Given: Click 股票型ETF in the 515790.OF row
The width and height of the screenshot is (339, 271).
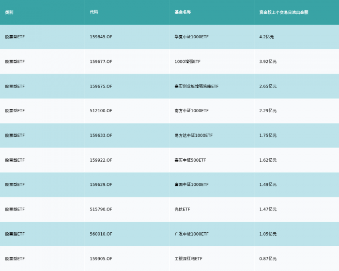Looking at the screenshot, I should click(15, 210).
